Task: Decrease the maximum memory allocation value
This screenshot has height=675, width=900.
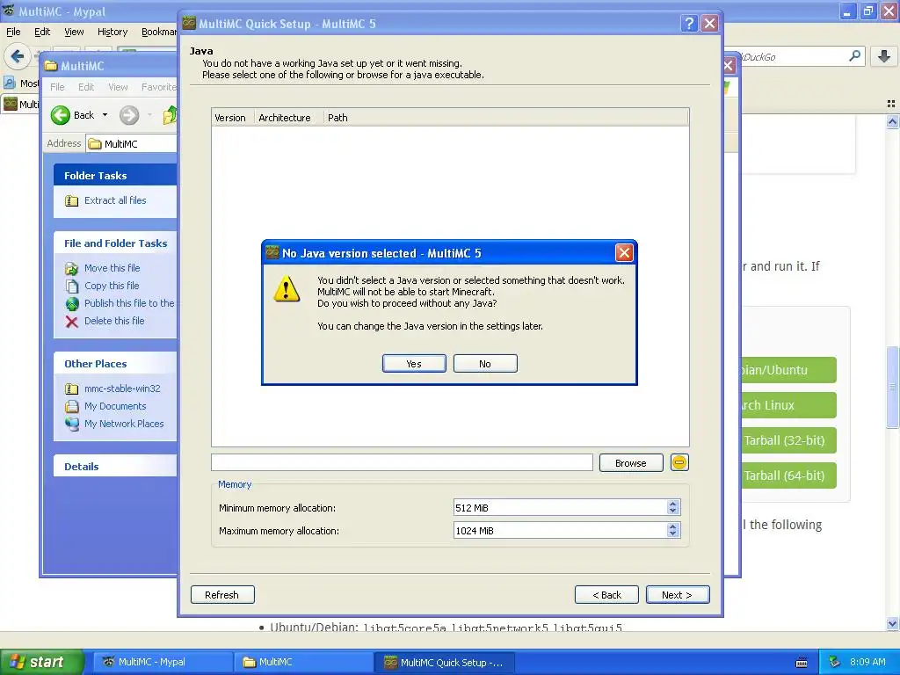Action: 673,533
